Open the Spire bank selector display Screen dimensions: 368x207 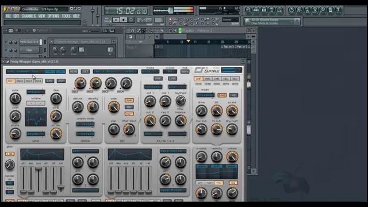point(115,71)
